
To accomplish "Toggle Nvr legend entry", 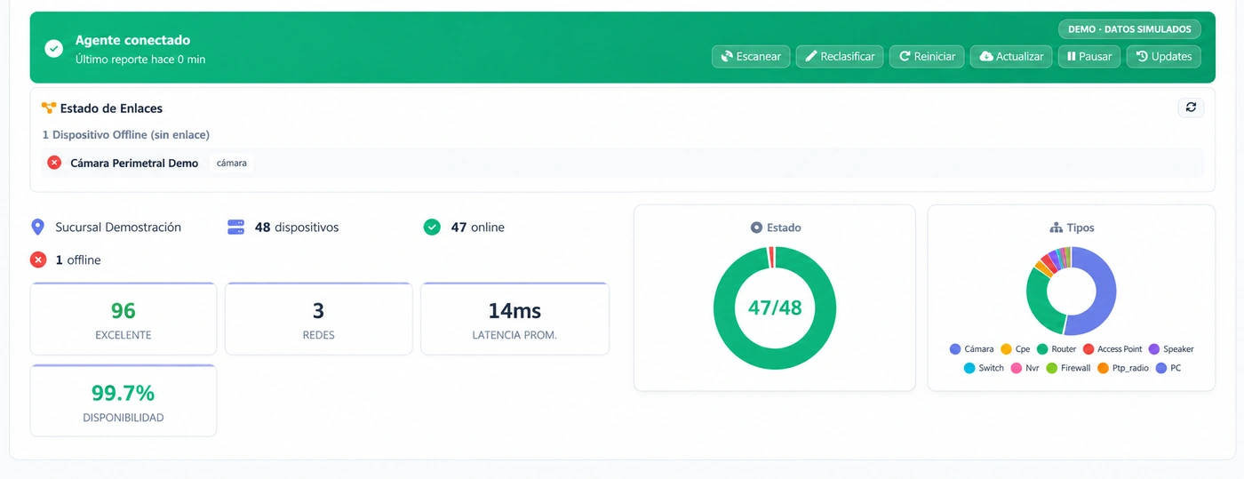I will (x=1025, y=368).
